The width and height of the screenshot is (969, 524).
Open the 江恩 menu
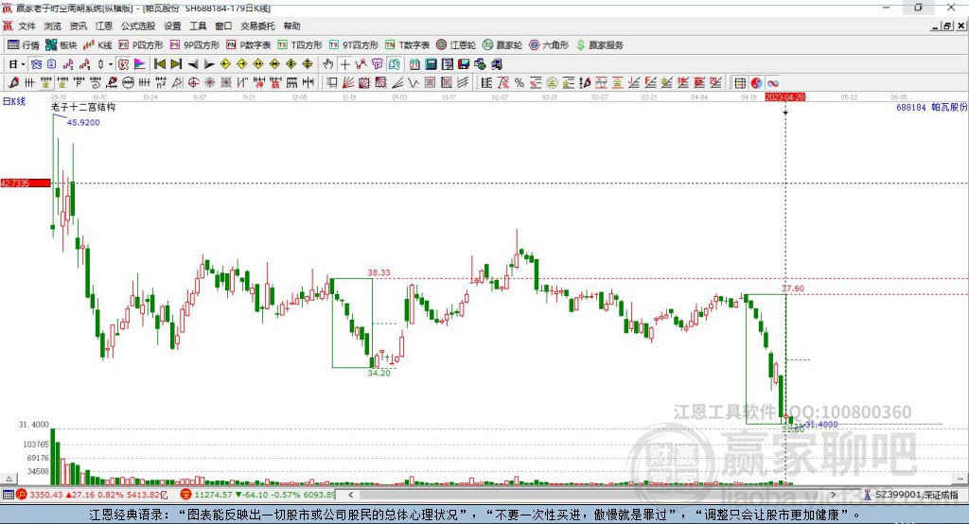coord(104,26)
